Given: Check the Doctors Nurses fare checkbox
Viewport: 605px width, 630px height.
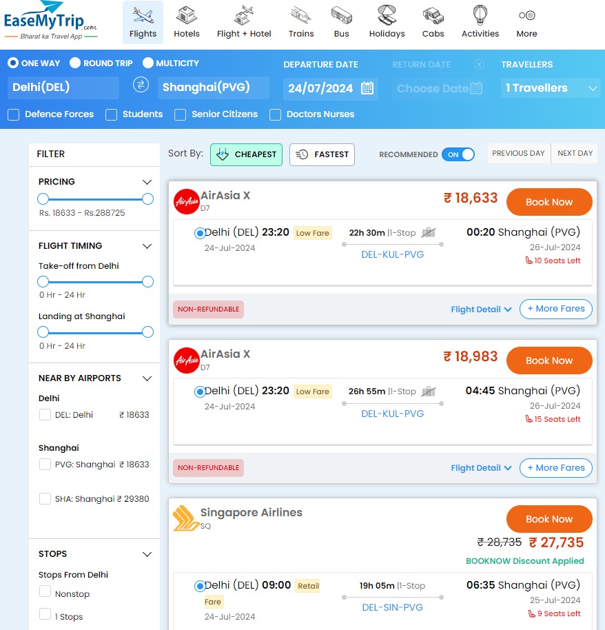Looking at the screenshot, I should (275, 114).
